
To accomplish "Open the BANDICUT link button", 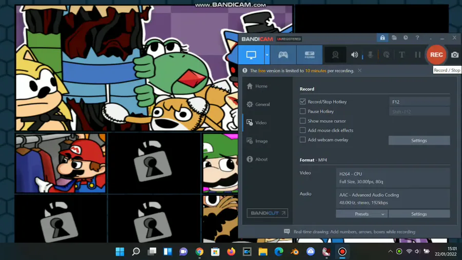I will coord(267,213).
